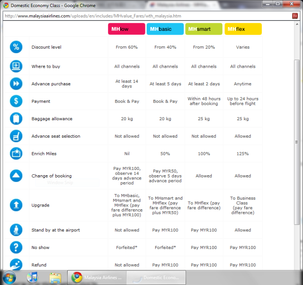The image size is (303, 285).
Task: Click the Discount level percent icon
Action: (x=16, y=47)
